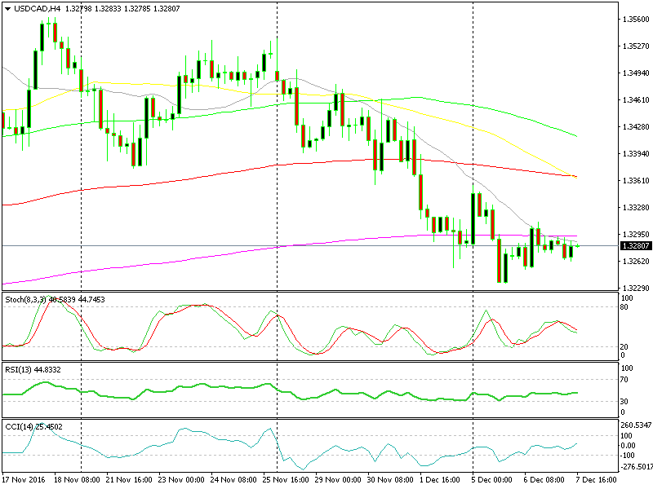653x489 pixels.
Task: Select the 1.35270 price axis label
Action: click(x=636, y=46)
